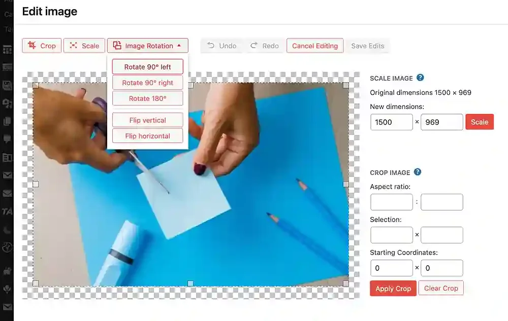
Task: Click the Apply Crop button
Action: pyautogui.click(x=393, y=289)
